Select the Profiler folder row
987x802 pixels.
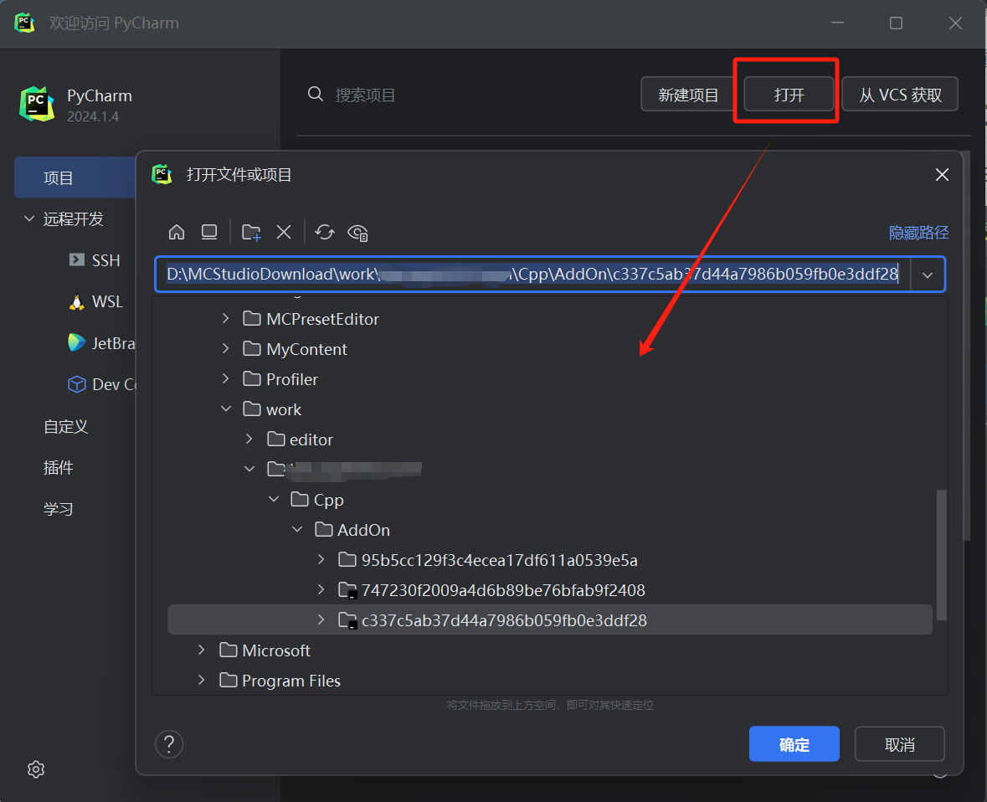[x=549, y=379]
